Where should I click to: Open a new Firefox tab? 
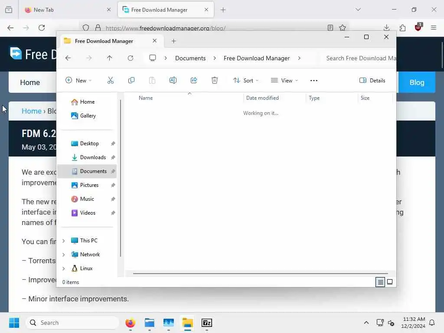(x=223, y=10)
